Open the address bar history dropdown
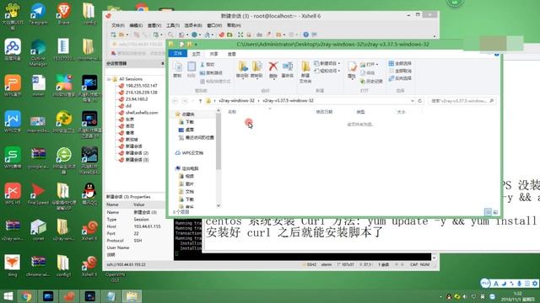540x303 pixels. [x=412, y=101]
